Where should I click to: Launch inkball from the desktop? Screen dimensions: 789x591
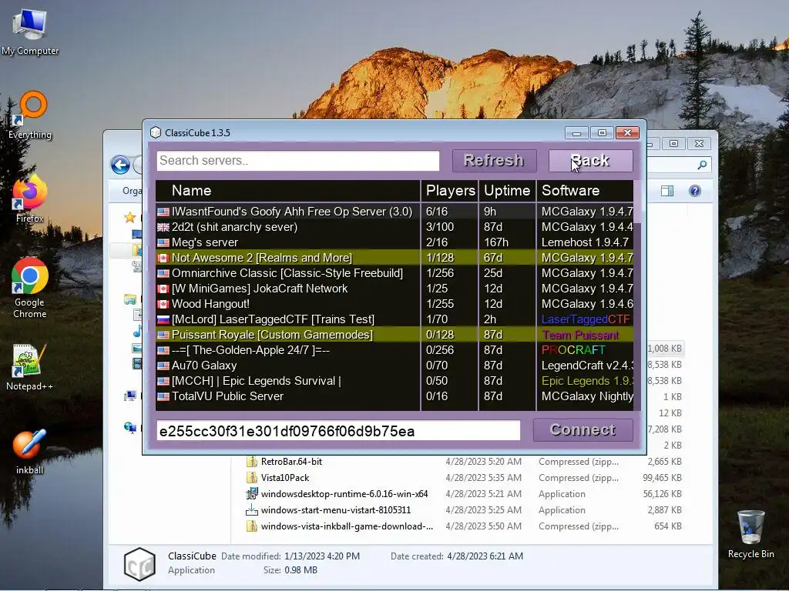(30, 451)
